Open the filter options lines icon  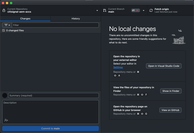point(6,25)
